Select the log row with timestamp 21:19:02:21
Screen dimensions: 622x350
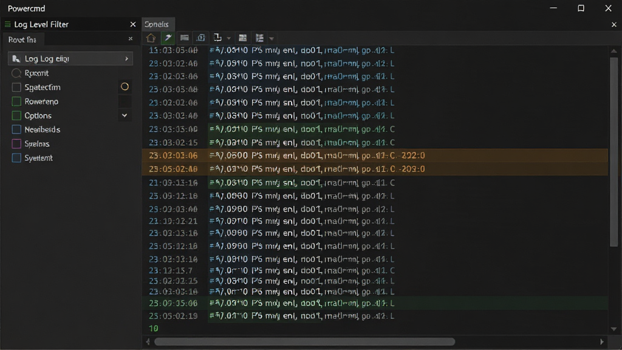point(375,221)
